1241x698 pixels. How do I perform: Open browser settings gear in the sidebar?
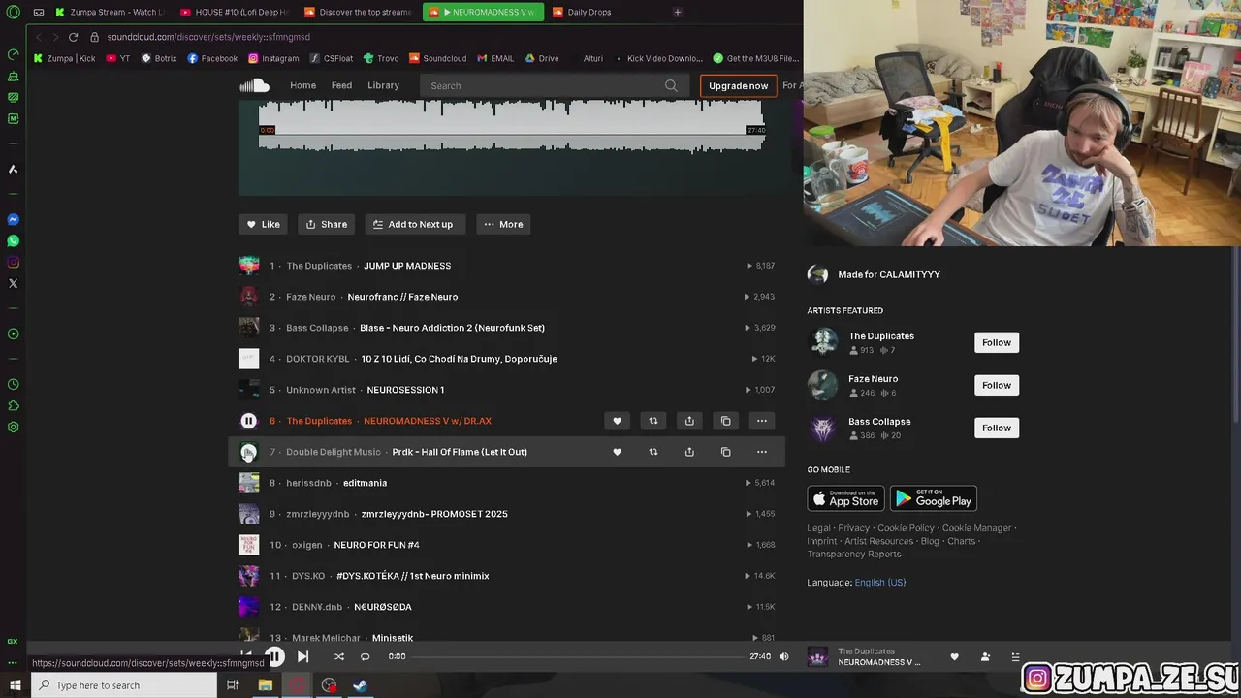[x=13, y=427]
